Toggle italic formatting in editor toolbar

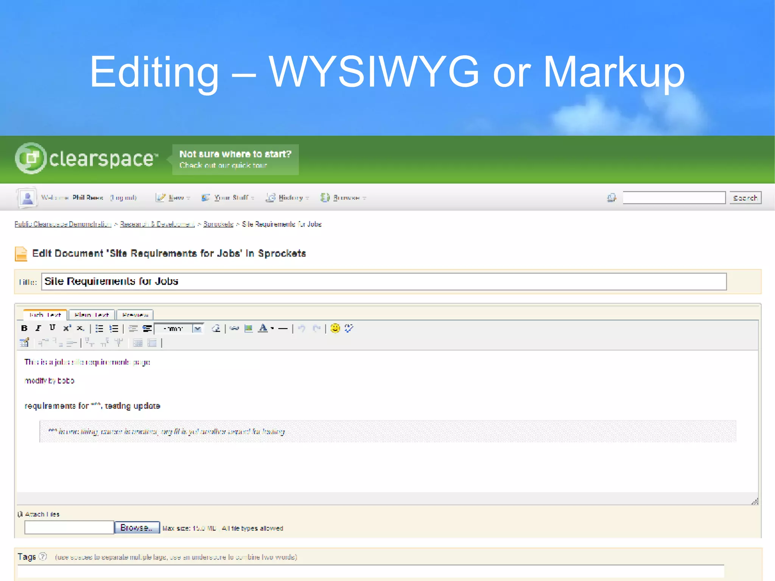pos(38,328)
